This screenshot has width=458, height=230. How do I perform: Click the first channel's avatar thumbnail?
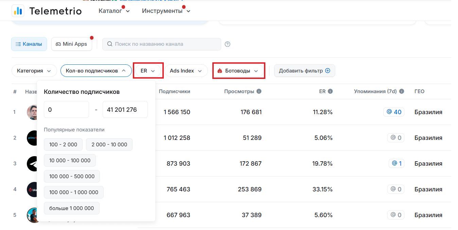click(x=32, y=112)
